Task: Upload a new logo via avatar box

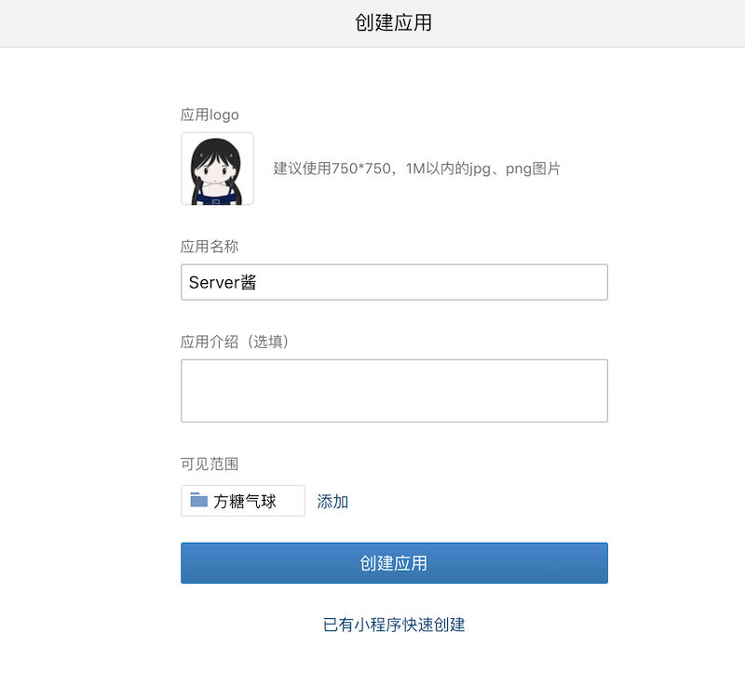Action: click(217, 168)
